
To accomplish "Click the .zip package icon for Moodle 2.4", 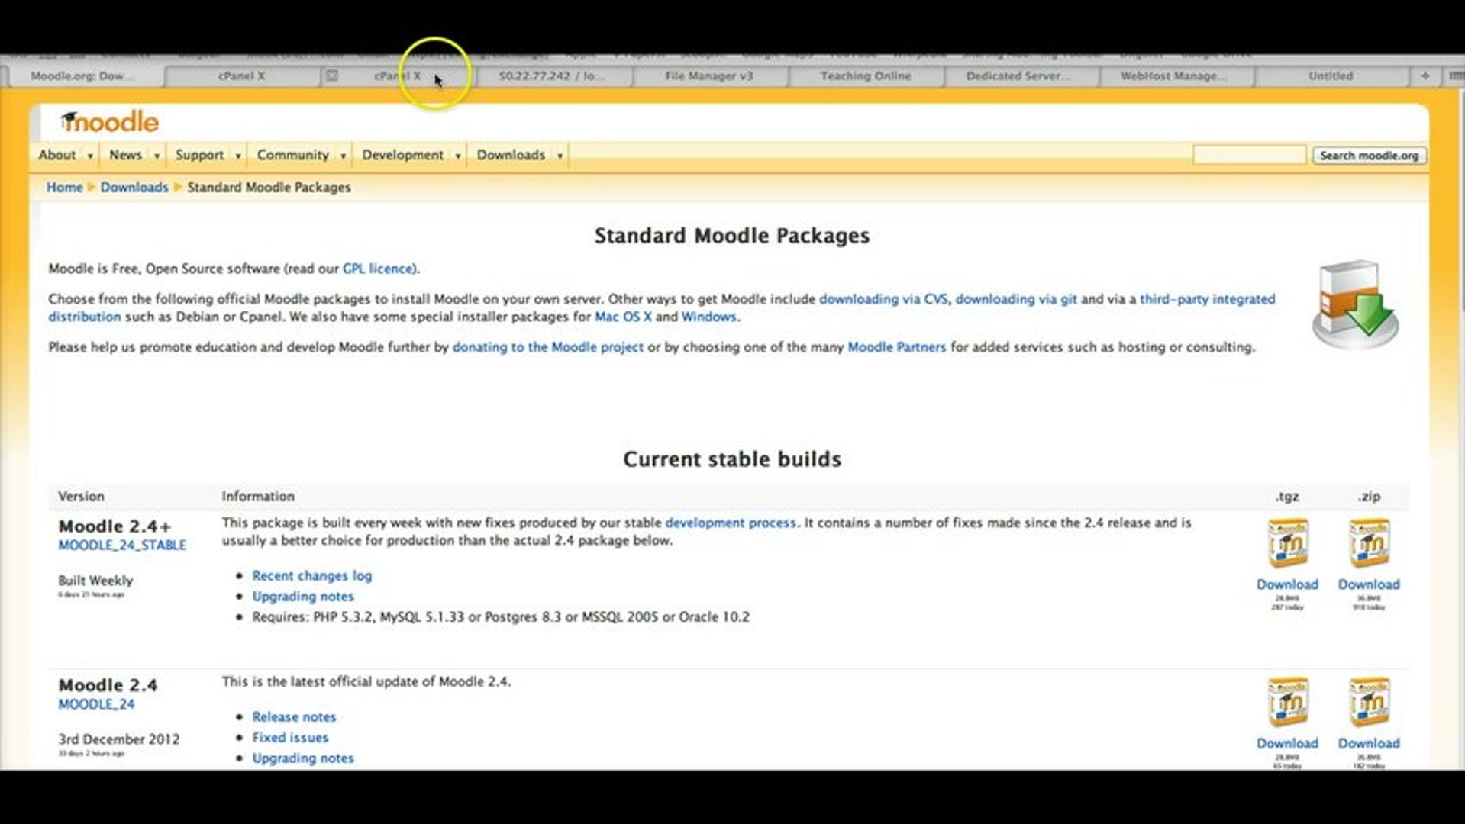I will [x=1368, y=702].
